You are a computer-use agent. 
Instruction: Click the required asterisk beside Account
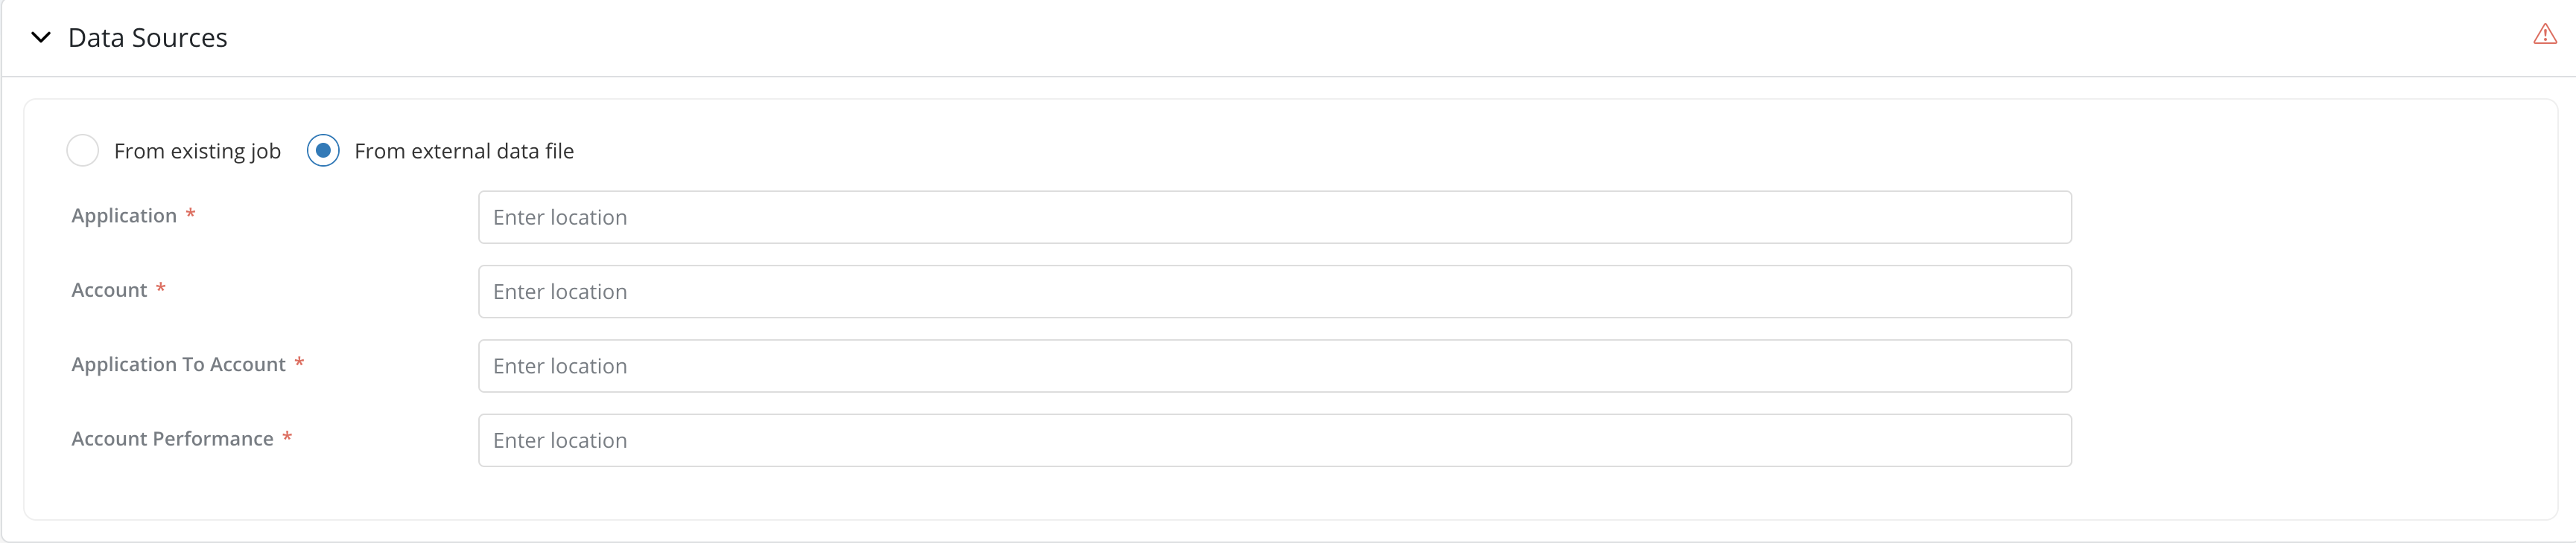coord(160,289)
